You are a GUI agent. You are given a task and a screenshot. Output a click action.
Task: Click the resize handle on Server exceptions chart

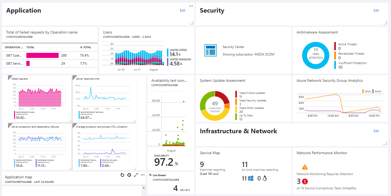pyautogui.click(x=70, y=168)
